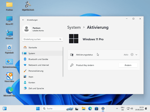Open File Explorer on the taskbar

[83, 108]
